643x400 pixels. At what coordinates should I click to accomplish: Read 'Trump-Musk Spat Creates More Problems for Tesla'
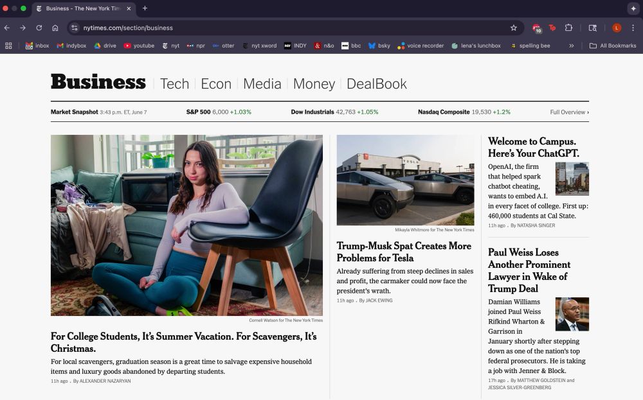coord(404,252)
